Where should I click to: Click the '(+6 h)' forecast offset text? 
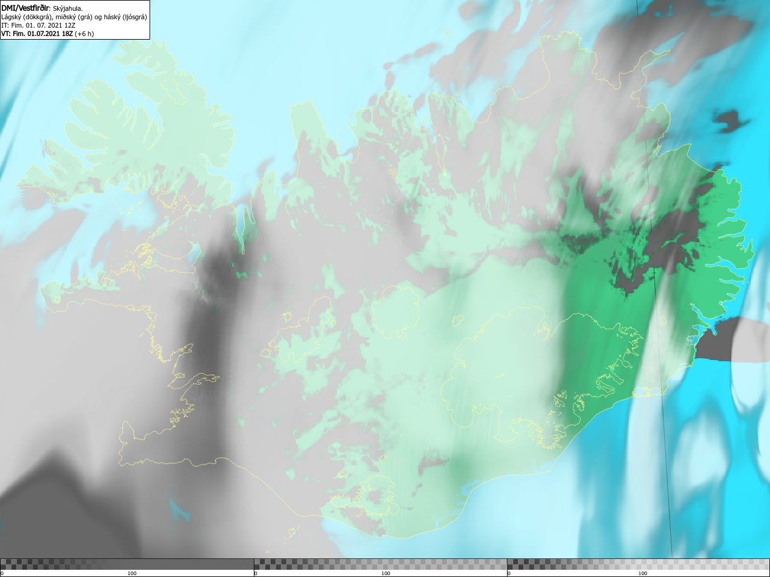click(x=84, y=34)
